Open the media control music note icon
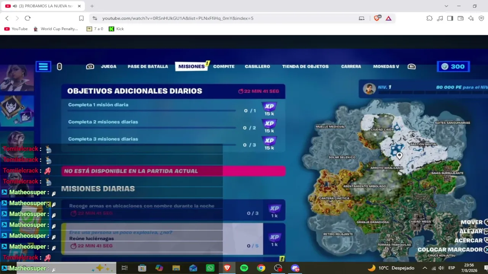Screen dimensions: 488x274 [440, 18]
